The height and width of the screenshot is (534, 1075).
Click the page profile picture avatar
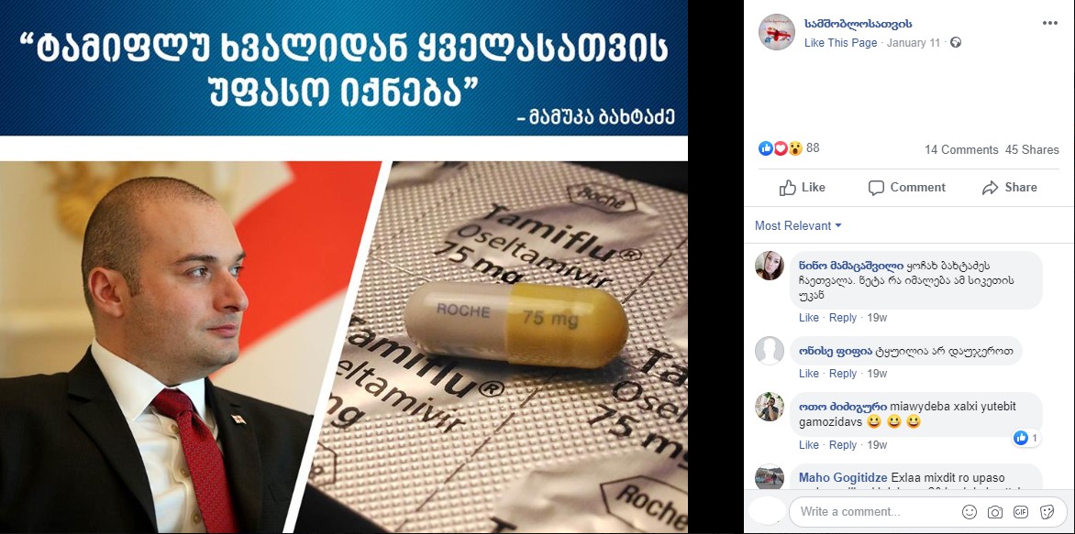click(777, 31)
